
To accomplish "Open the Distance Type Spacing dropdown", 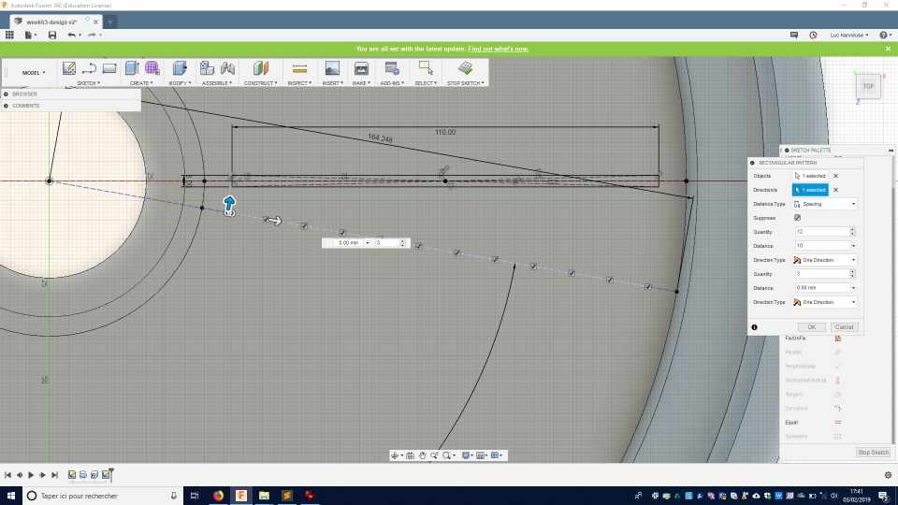I will (825, 204).
